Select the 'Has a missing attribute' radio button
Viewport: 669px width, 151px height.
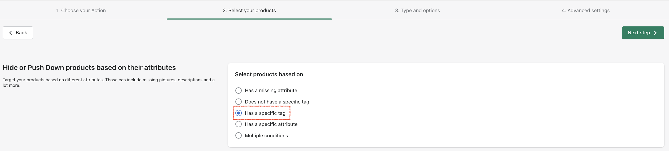[x=239, y=91]
